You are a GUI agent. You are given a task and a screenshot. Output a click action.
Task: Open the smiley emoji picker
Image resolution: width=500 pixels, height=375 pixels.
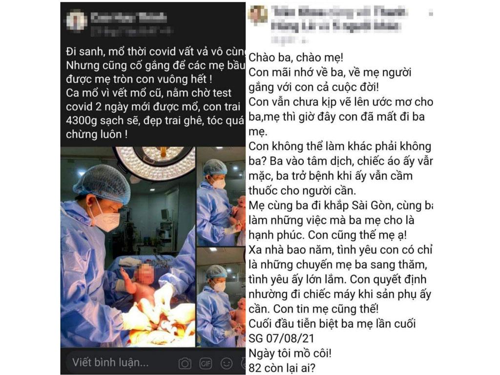227,363
